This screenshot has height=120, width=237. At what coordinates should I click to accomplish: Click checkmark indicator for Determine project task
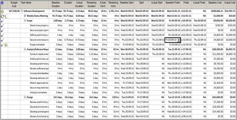click(x=2, y=26)
